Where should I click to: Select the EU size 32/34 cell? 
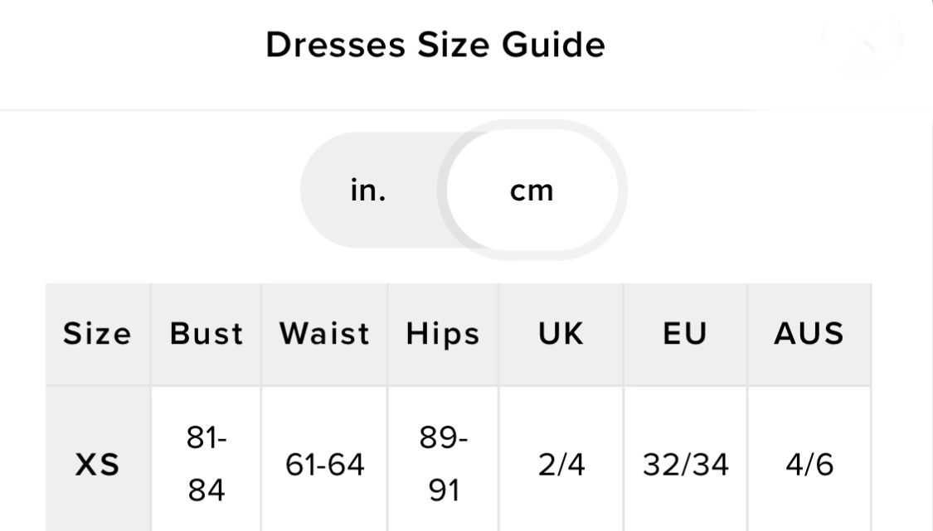tap(685, 466)
